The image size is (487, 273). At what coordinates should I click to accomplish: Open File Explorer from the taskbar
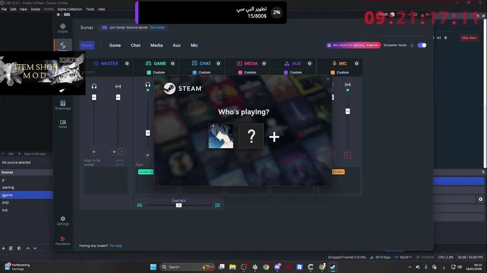click(x=232, y=267)
